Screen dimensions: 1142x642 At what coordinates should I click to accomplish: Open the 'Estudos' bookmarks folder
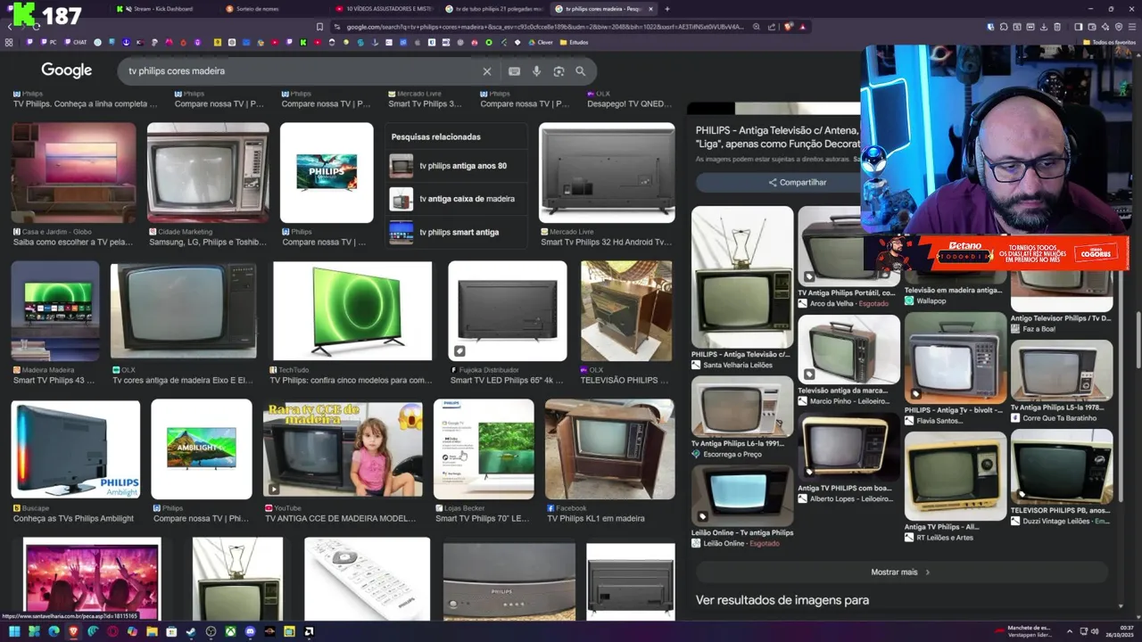point(574,42)
